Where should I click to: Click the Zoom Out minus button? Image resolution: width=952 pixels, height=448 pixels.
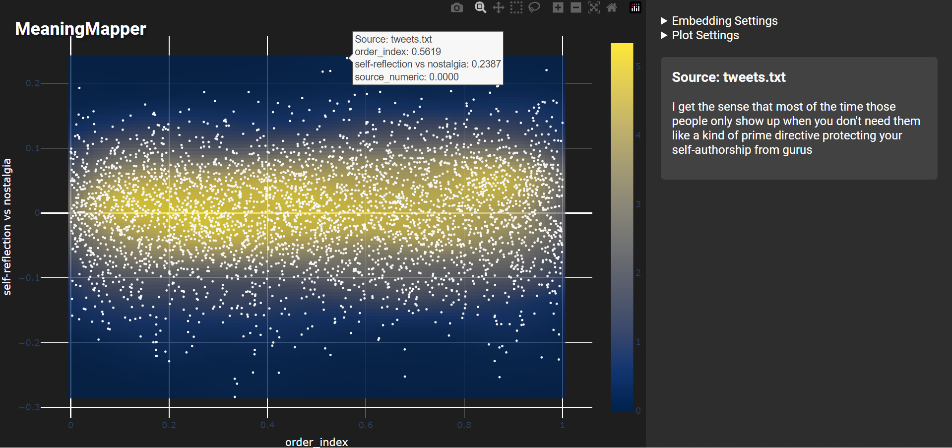(576, 7)
